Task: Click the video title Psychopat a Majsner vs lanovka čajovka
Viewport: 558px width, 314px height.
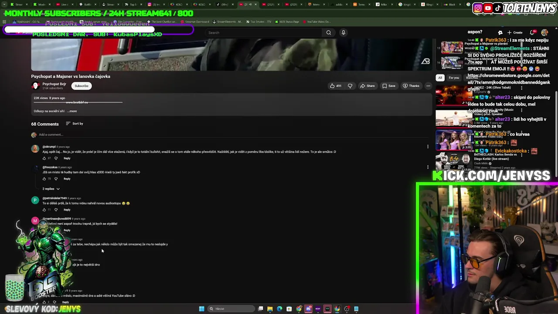Action: coord(71,76)
